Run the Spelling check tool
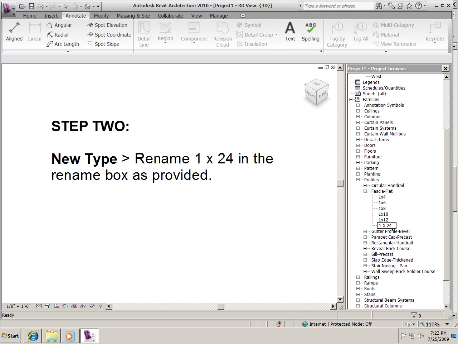The width and height of the screenshot is (458, 344). (x=310, y=32)
